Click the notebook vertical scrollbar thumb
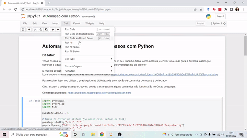This screenshot has width=247, height=138. click(x=245, y=45)
